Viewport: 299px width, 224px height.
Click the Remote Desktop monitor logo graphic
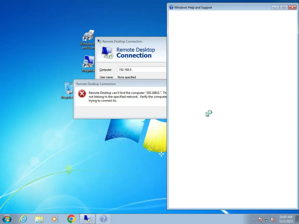click(x=107, y=53)
